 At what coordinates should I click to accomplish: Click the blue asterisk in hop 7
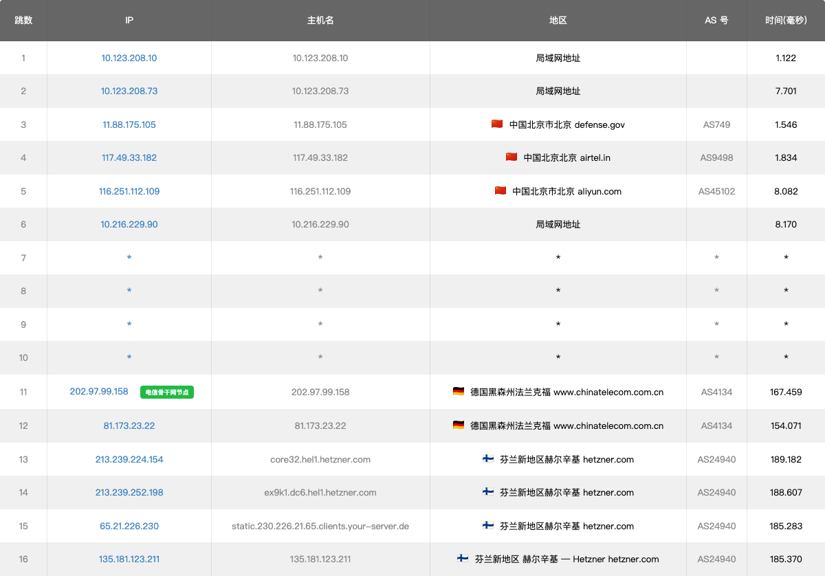tap(129, 258)
